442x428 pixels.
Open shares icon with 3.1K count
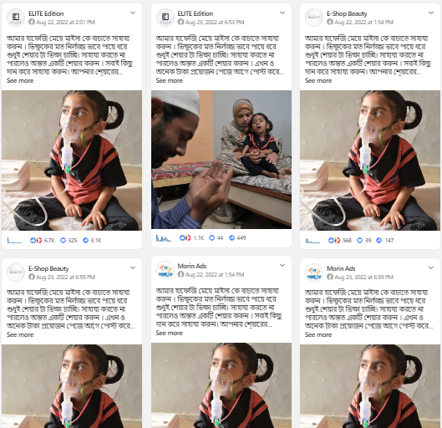[x=85, y=240]
